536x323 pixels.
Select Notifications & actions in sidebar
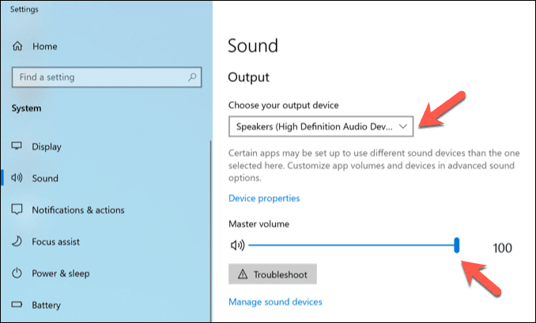77,210
